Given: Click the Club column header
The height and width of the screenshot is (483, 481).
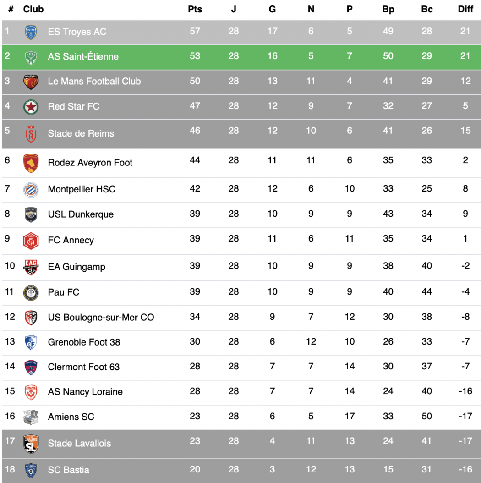Looking at the screenshot, I should [33, 9].
